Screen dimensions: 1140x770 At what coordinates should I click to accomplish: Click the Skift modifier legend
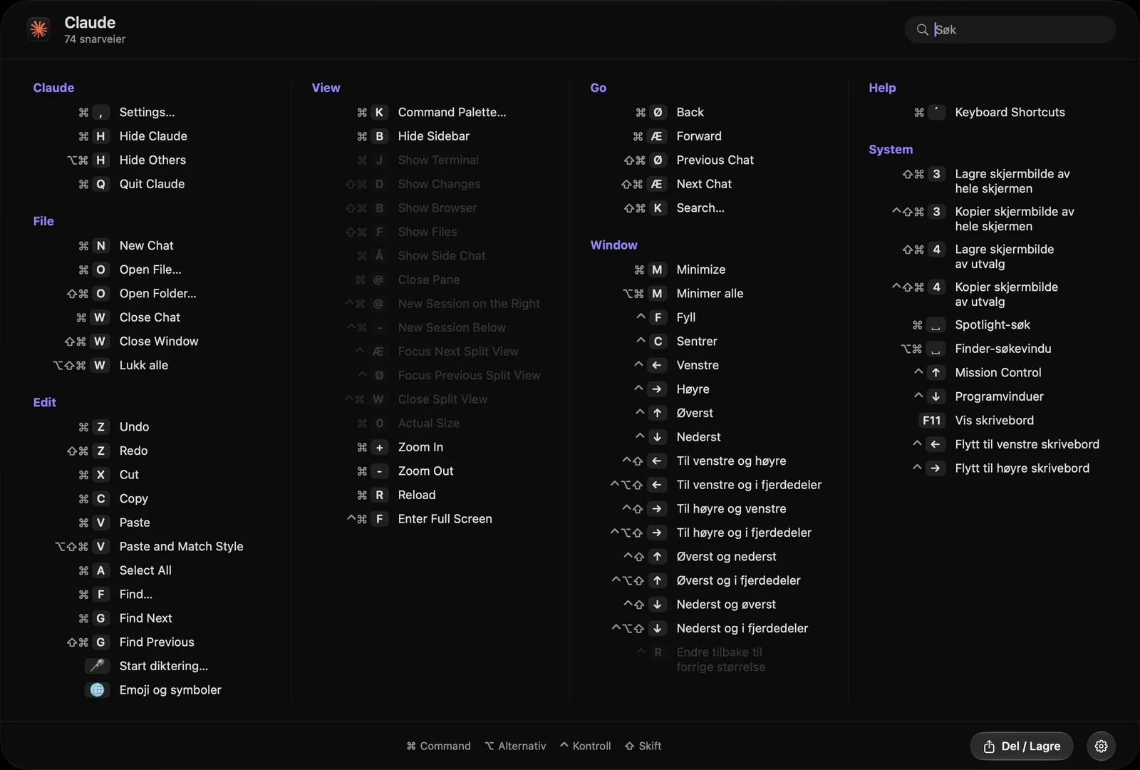(643, 746)
